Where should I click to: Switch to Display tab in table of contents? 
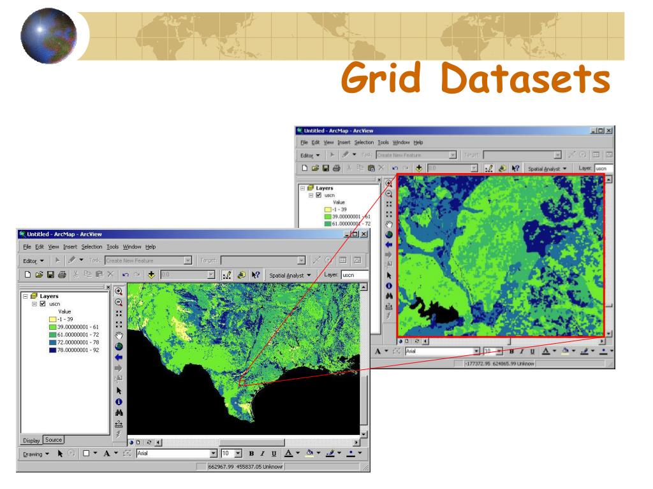[31, 441]
